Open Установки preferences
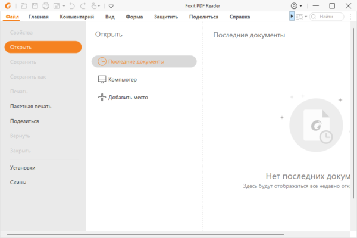 click(23, 168)
